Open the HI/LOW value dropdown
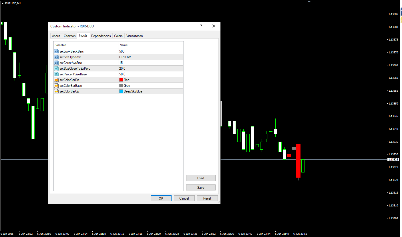 151,57
